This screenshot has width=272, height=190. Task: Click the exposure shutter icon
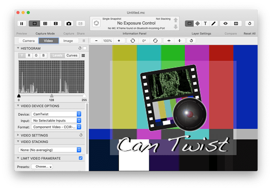tap(96, 23)
